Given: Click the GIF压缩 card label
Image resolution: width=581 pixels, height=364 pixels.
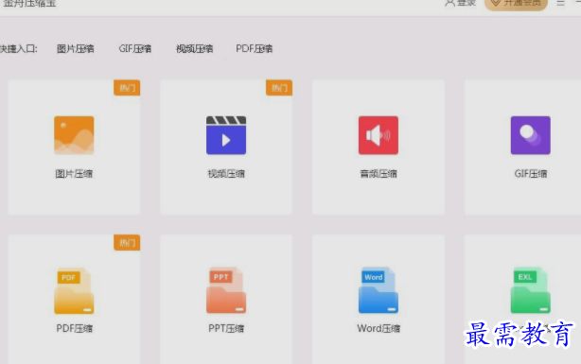Looking at the screenshot, I should click(531, 174).
